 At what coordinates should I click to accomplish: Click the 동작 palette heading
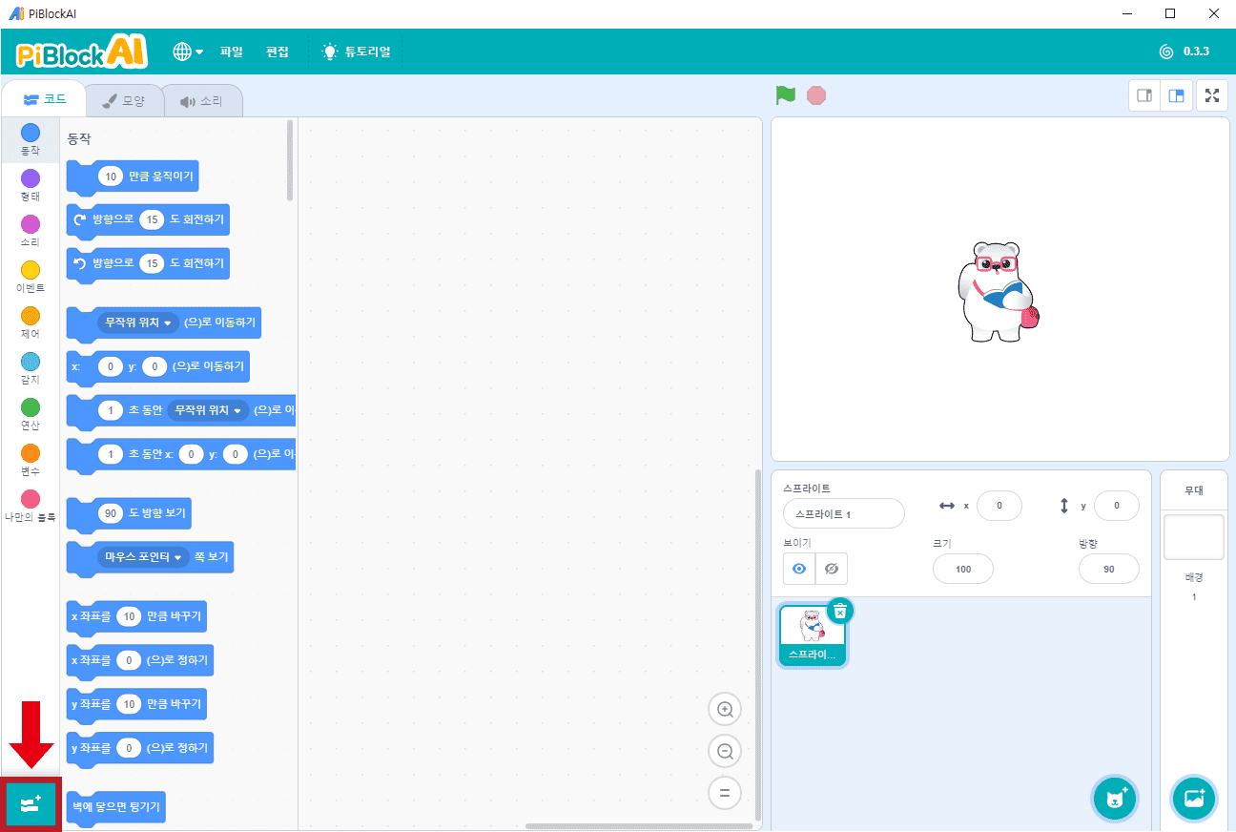(x=79, y=138)
